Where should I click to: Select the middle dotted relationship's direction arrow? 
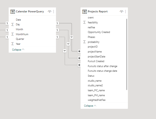pos(68,44)
